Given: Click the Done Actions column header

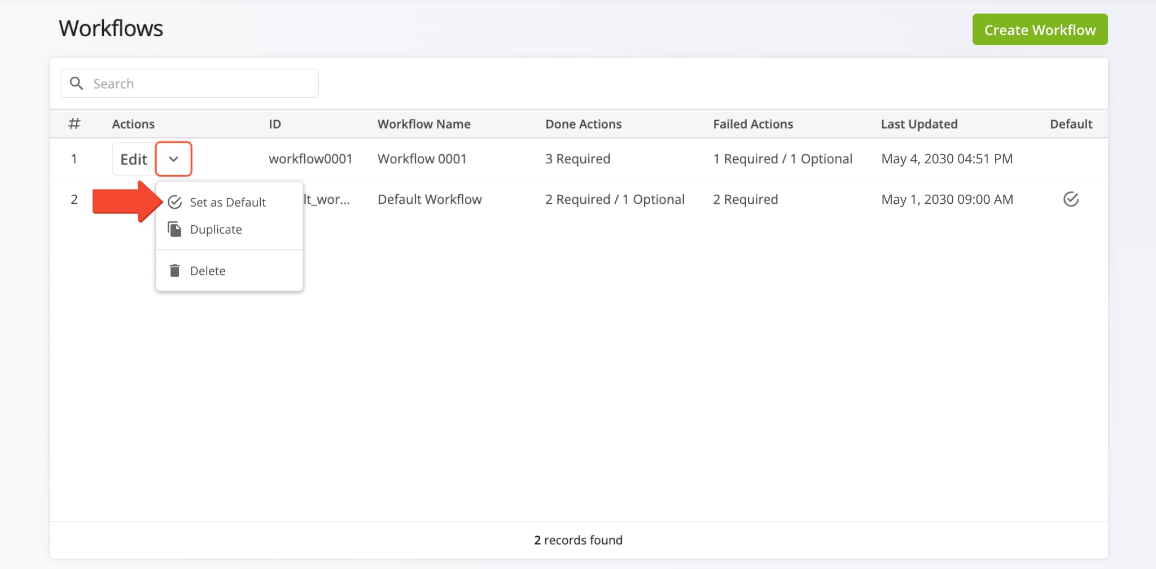Looking at the screenshot, I should tap(583, 124).
